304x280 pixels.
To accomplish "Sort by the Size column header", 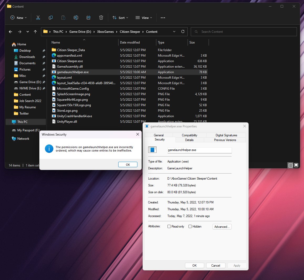I will 198,42.
